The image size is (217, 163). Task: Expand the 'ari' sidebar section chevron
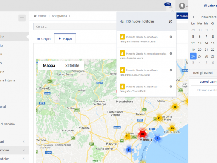[24, 142]
